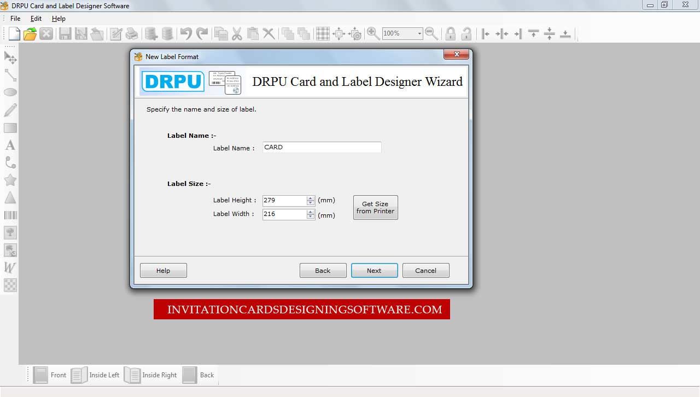Click the Open folder icon
The width and height of the screenshot is (700, 397).
30,34
